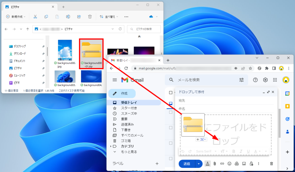Bookmark this page with the star icon

(x=250, y=68)
